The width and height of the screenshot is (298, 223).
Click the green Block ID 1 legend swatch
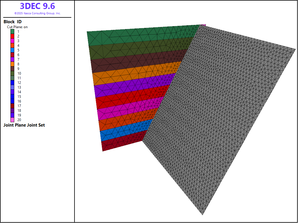(x=13, y=31)
